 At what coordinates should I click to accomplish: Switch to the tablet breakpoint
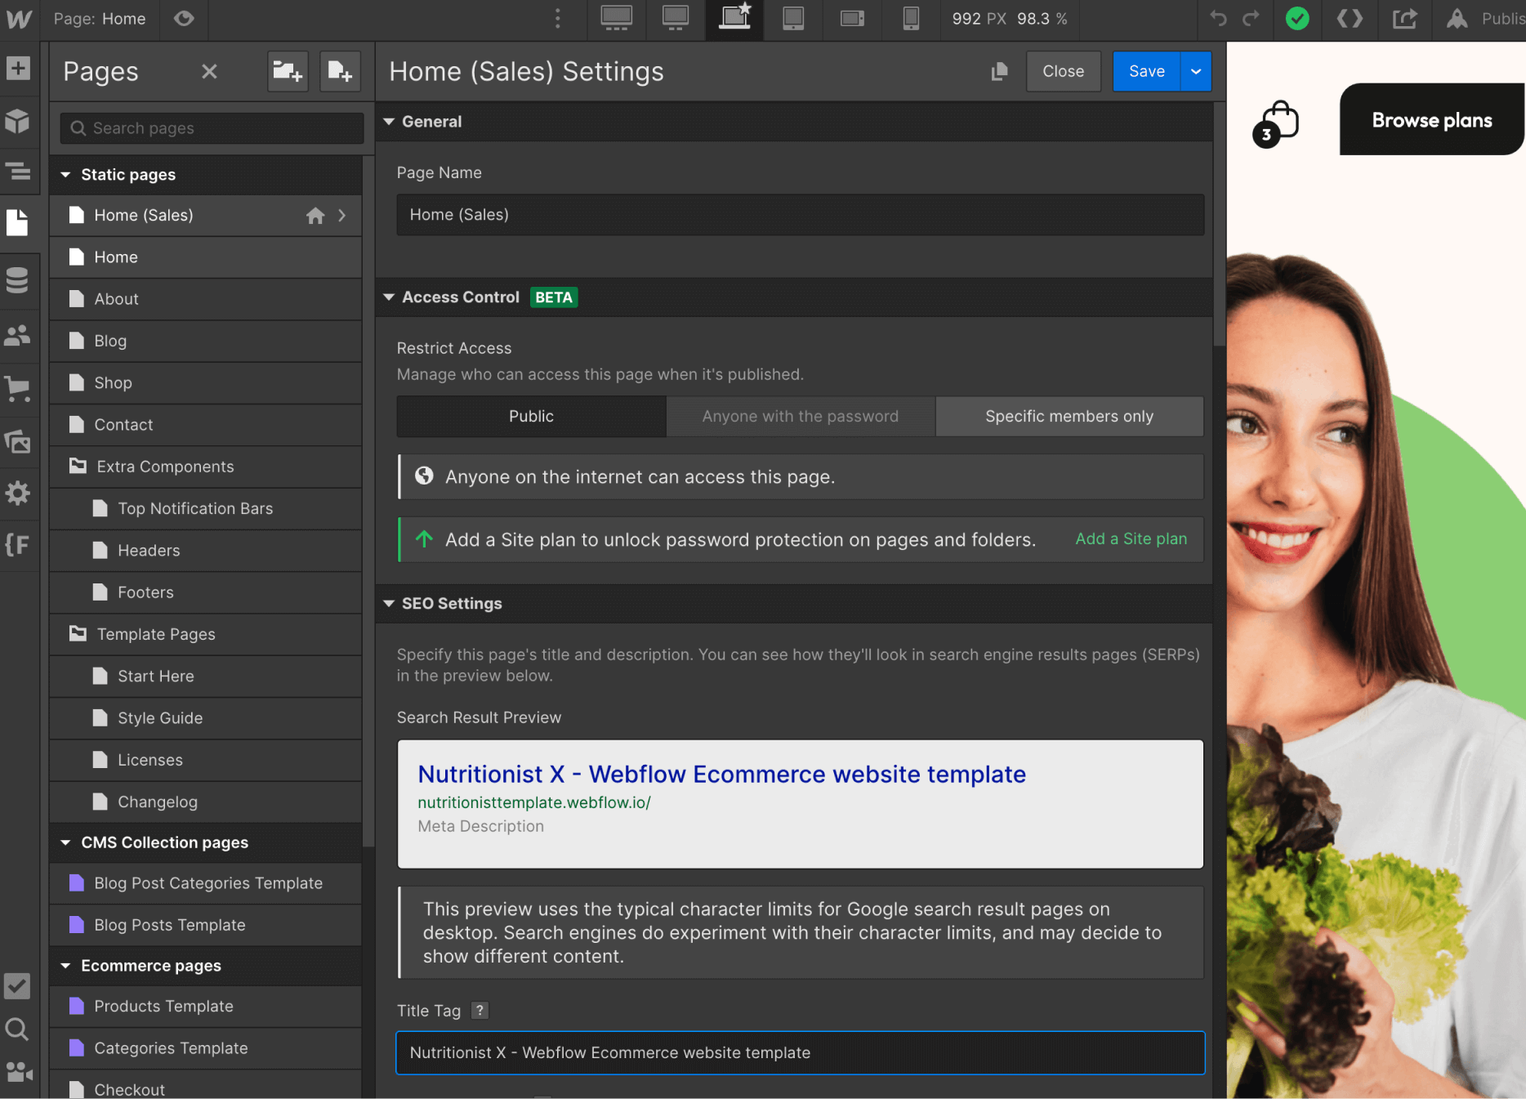[792, 19]
